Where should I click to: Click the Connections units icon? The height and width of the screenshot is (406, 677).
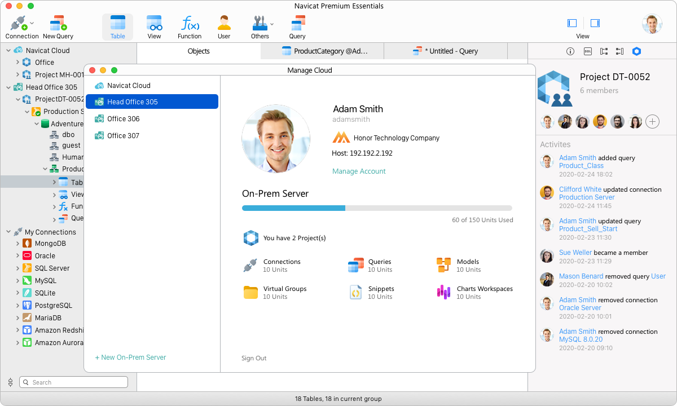tap(250, 266)
